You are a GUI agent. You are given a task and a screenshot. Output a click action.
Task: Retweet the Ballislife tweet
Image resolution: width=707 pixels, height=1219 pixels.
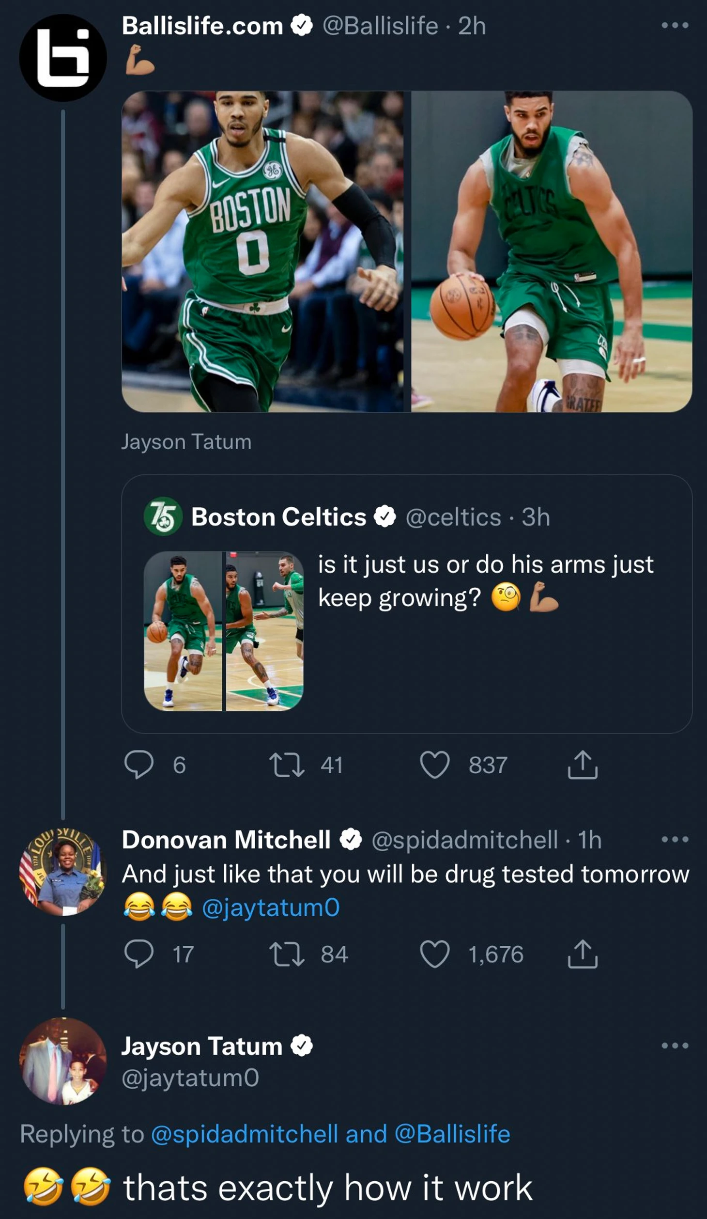[x=287, y=765]
